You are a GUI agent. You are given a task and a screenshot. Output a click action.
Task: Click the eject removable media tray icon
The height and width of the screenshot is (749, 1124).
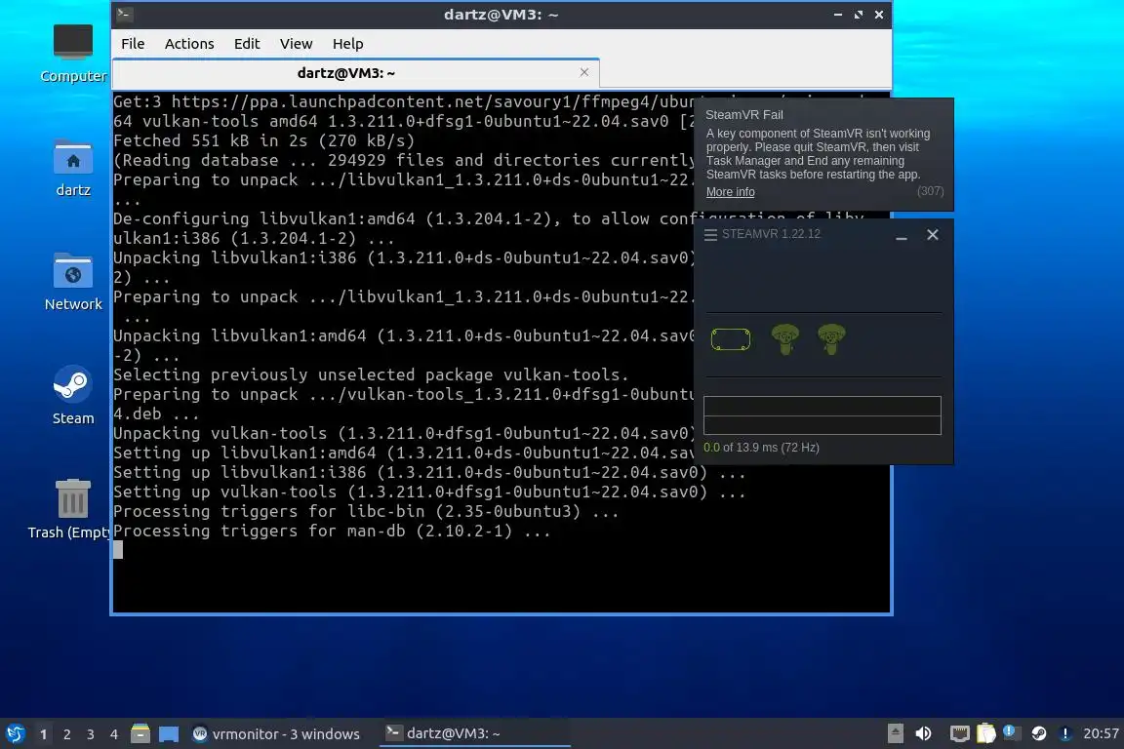click(896, 733)
